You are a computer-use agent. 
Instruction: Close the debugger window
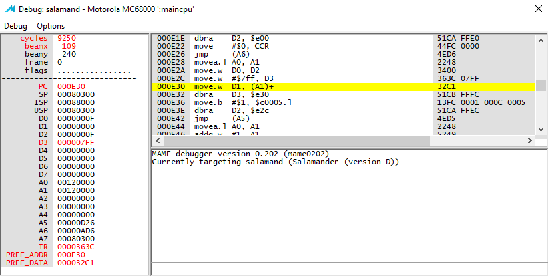coord(539,9)
